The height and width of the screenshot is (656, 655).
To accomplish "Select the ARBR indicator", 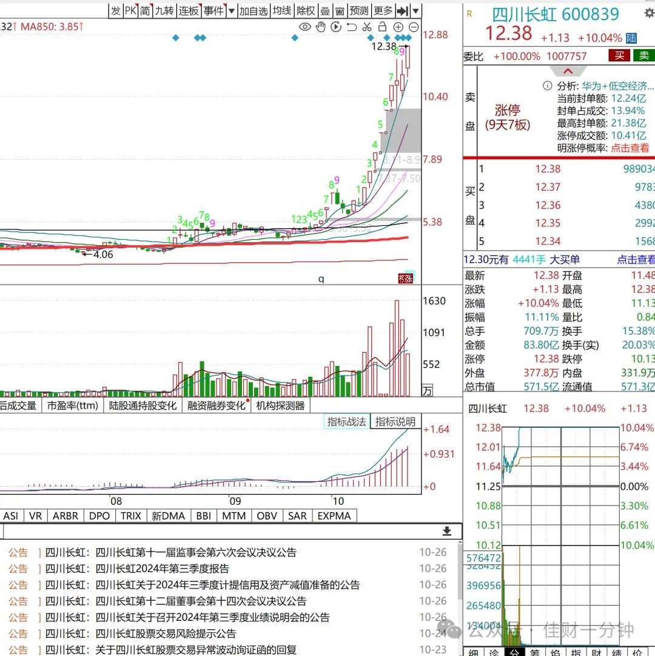I will (65, 516).
